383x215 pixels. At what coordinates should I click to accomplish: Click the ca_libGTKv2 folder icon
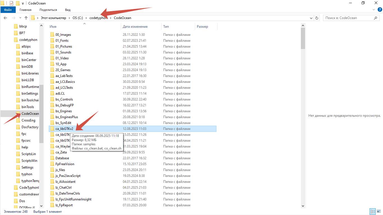52,129
